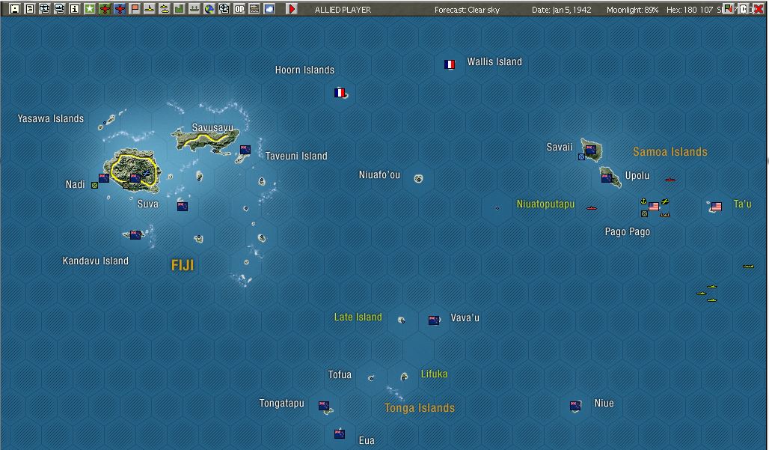
Task: Click the 'Forecast: Clear sky' status text
Action: (467, 9)
